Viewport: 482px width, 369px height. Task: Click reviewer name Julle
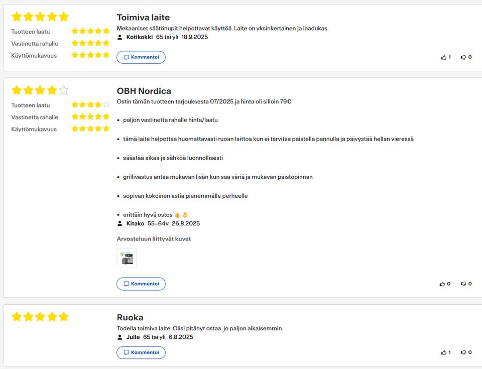pos(133,337)
